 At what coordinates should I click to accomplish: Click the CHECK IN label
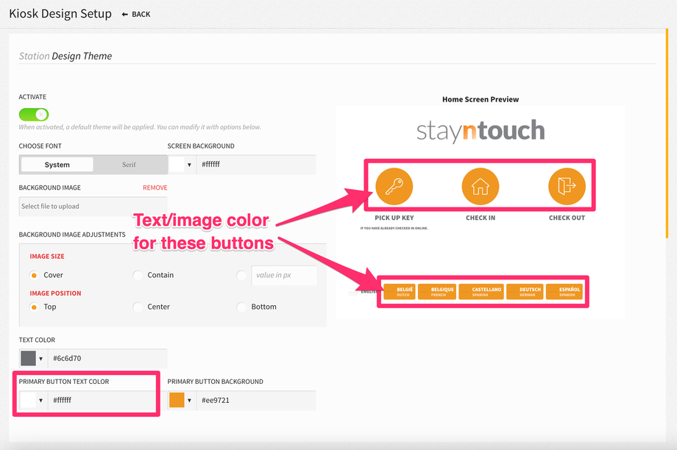pos(481,218)
